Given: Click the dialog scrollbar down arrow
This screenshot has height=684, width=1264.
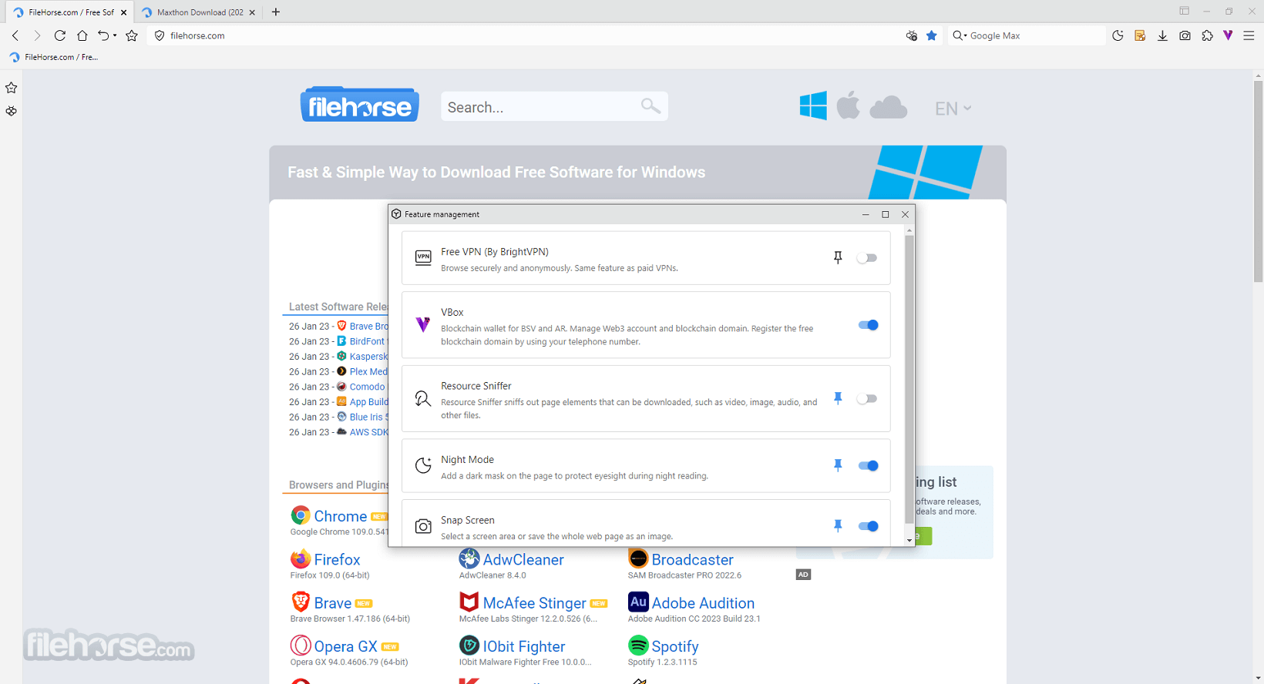Looking at the screenshot, I should [909, 541].
